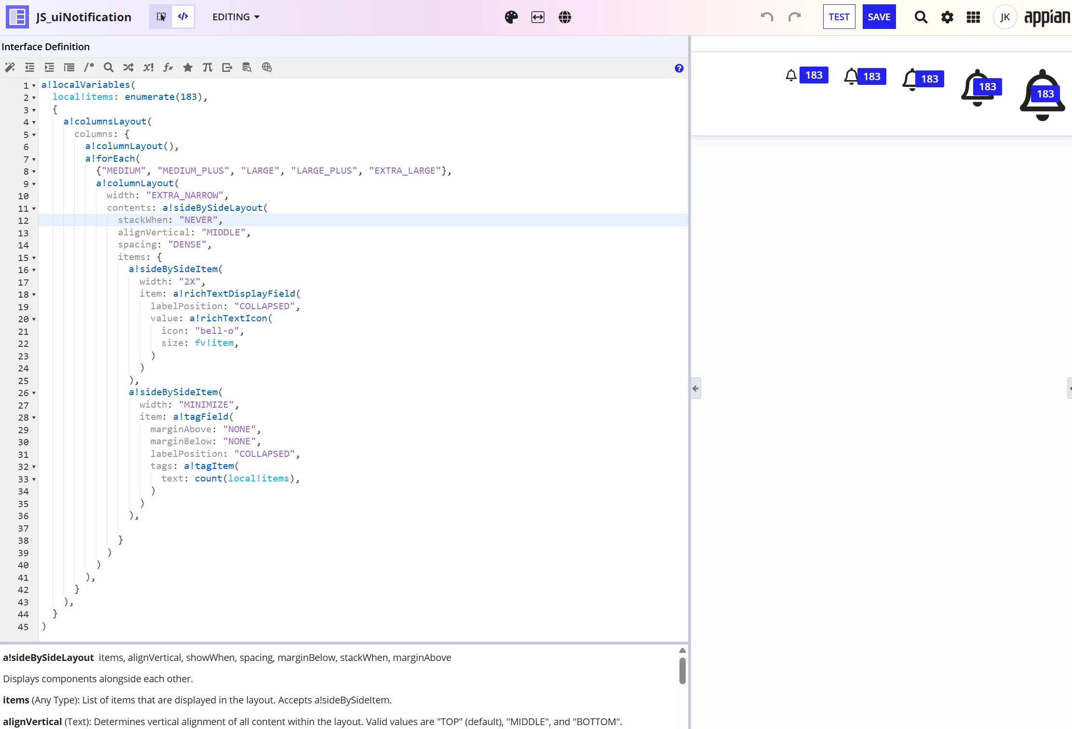The width and height of the screenshot is (1072, 729).
Task: Click the documentation panel scrollbar
Action: 682,671
